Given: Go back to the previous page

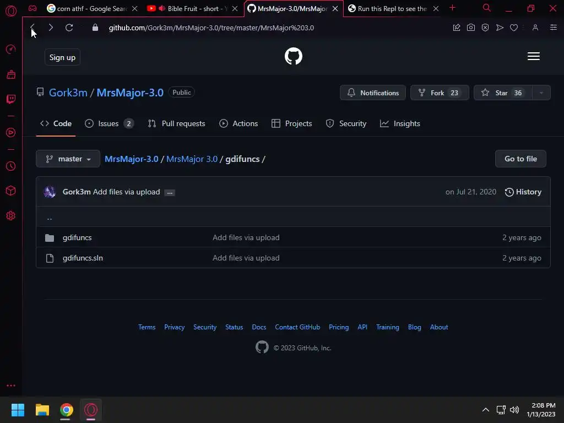Looking at the screenshot, I should point(32,28).
